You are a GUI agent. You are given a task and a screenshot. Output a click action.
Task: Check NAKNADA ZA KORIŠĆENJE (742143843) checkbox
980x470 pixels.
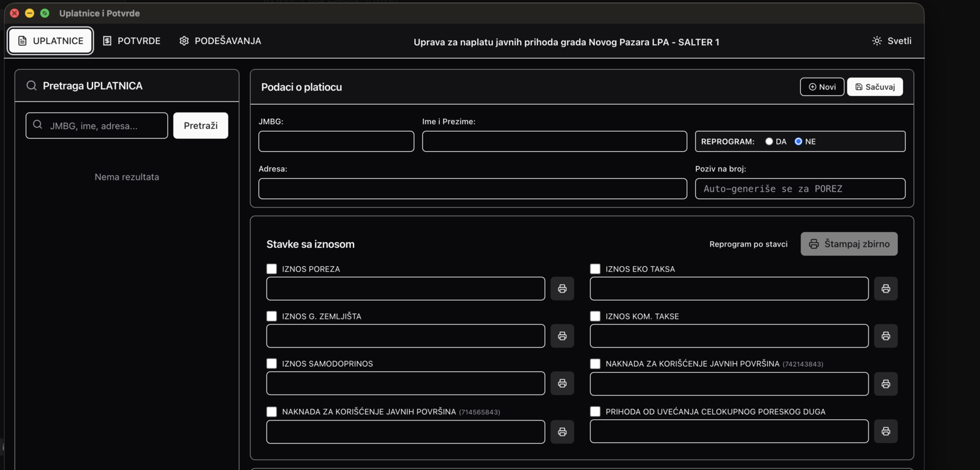click(595, 364)
